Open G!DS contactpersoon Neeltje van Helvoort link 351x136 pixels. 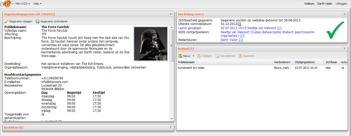pyautogui.click(x=267, y=34)
